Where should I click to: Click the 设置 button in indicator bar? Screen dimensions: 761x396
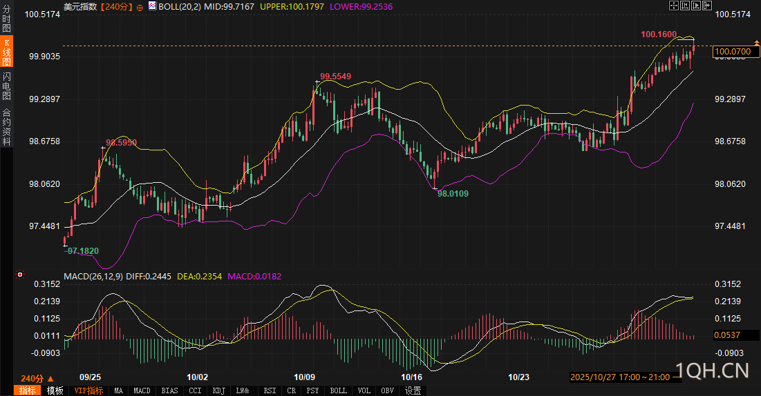pos(413,390)
